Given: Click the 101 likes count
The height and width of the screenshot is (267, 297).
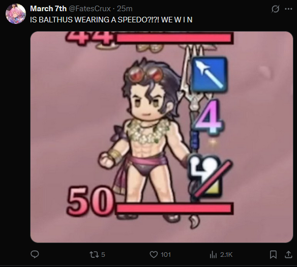Looking at the screenshot, I should pyautogui.click(x=166, y=255).
